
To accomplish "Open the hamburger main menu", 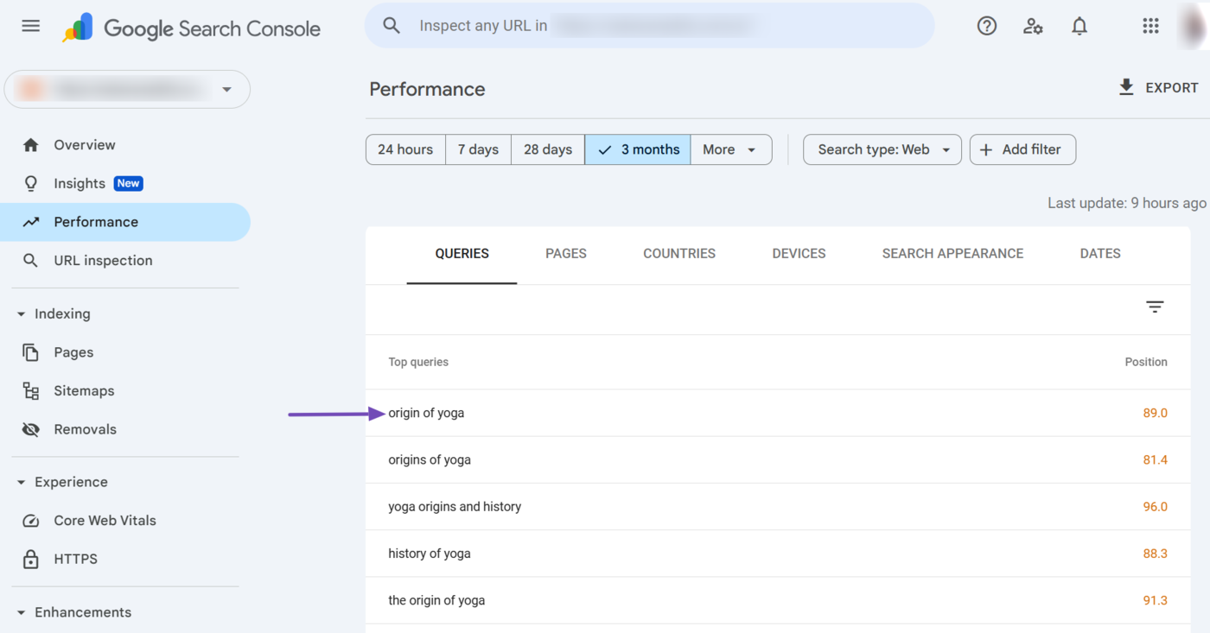I will [x=31, y=26].
